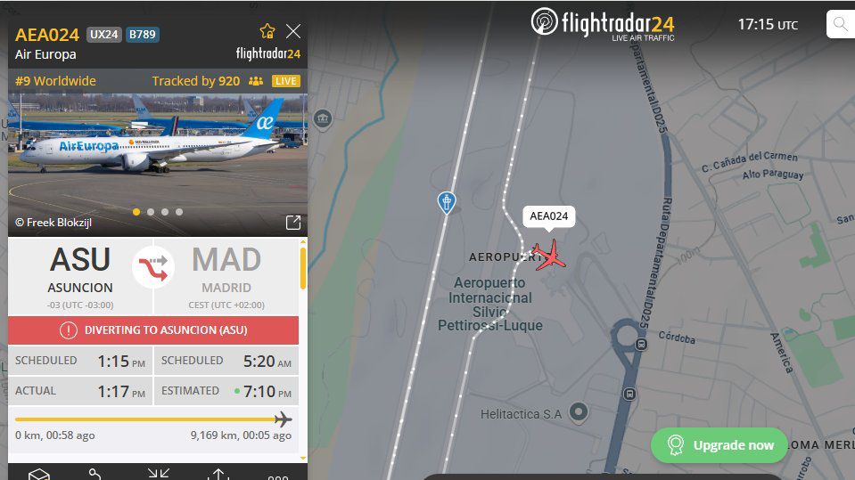Viewport: 855px width, 480px height.
Task: Show flight route icon in bottom toolbar
Action: [x=95, y=474]
